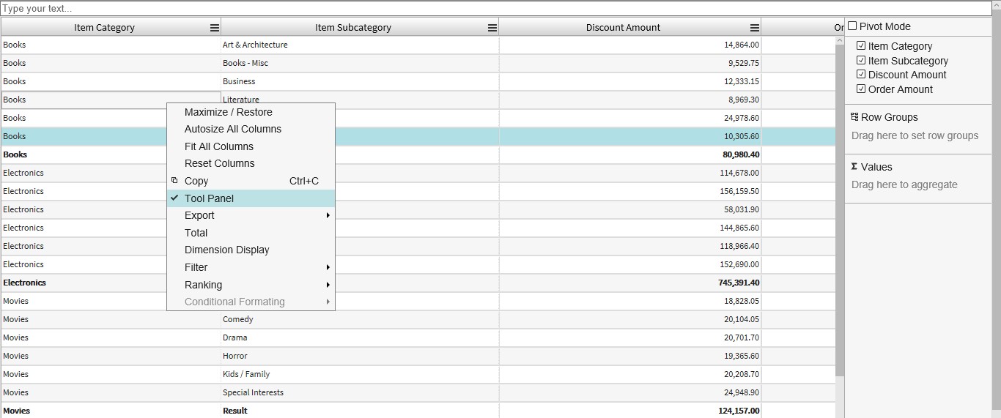Expand the Export submenu
This screenshot has height=418, width=1001.
point(251,215)
